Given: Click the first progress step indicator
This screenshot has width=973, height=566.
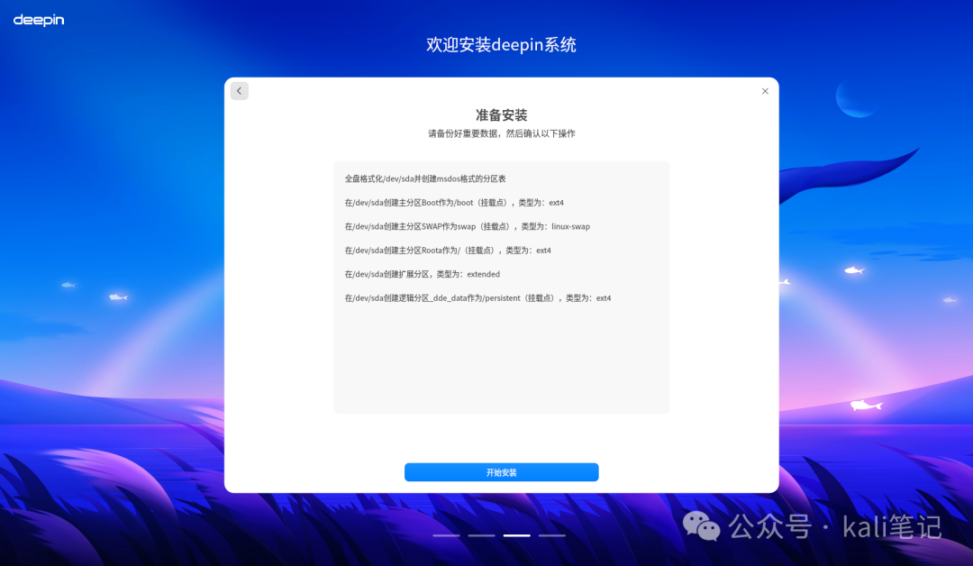Looking at the screenshot, I should coord(446,535).
